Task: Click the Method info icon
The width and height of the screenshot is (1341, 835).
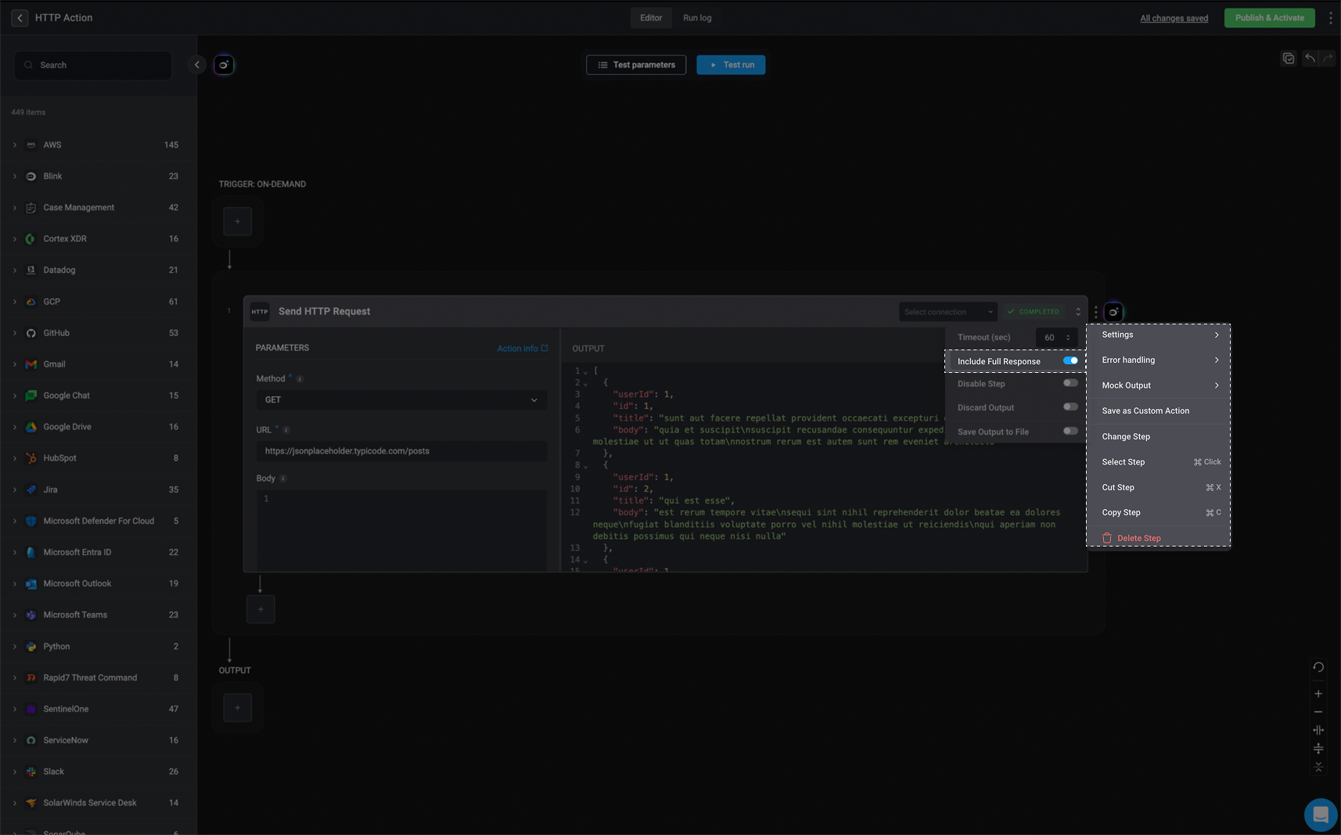Action: coord(300,379)
